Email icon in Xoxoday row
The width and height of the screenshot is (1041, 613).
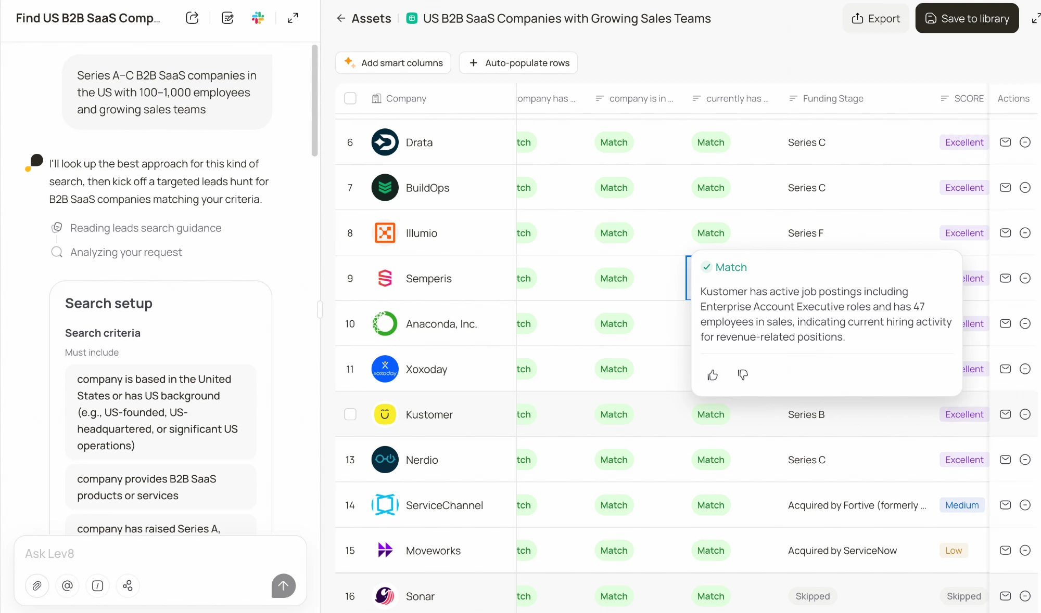pos(1005,369)
